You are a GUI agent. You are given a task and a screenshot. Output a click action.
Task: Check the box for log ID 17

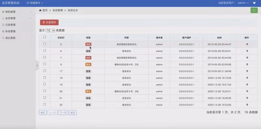click(45, 71)
